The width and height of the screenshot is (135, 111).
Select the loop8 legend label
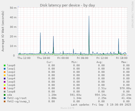[11, 92]
